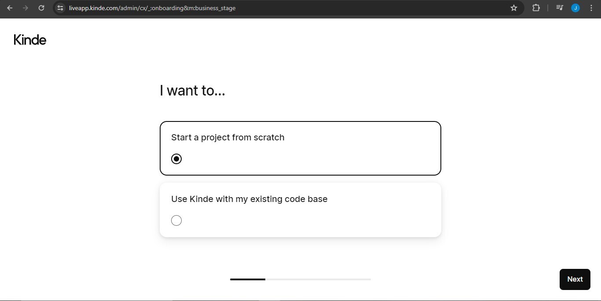Bookmark this page with the star icon

[513, 8]
